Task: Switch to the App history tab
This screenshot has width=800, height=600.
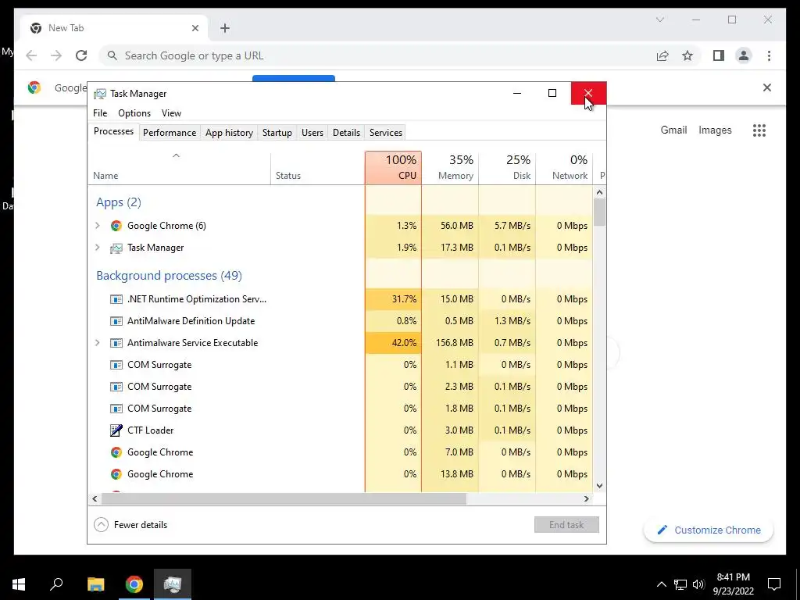Action: click(x=229, y=133)
